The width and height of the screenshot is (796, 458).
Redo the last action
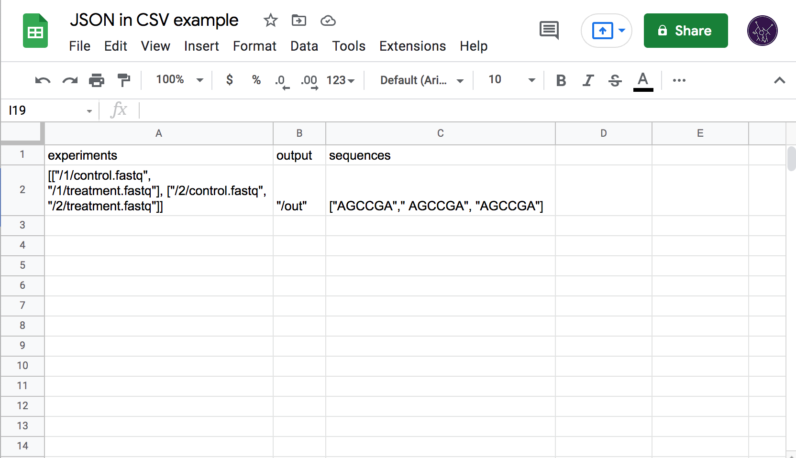point(70,80)
